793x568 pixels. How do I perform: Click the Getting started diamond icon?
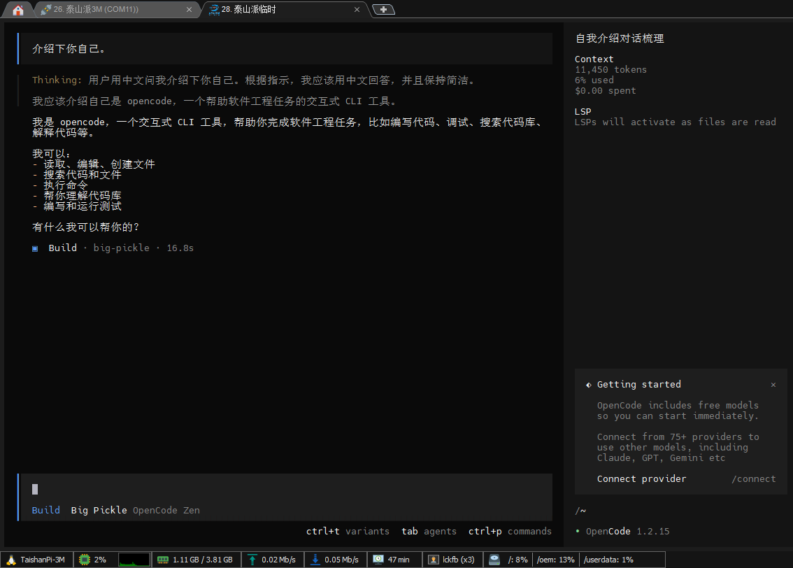[588, 385]
